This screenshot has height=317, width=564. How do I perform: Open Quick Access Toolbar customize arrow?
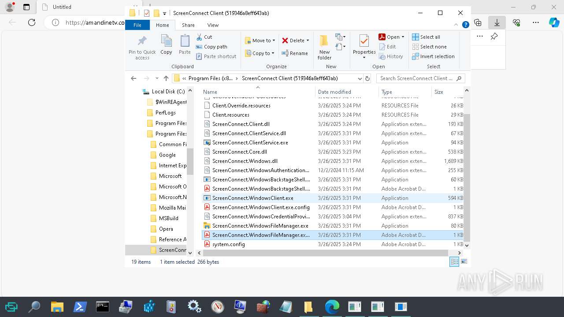[164, 13]
